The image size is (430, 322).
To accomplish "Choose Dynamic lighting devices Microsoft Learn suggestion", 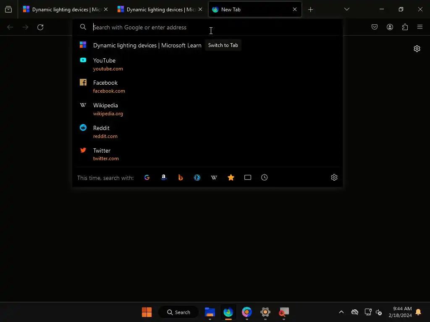I will (208, 45).
